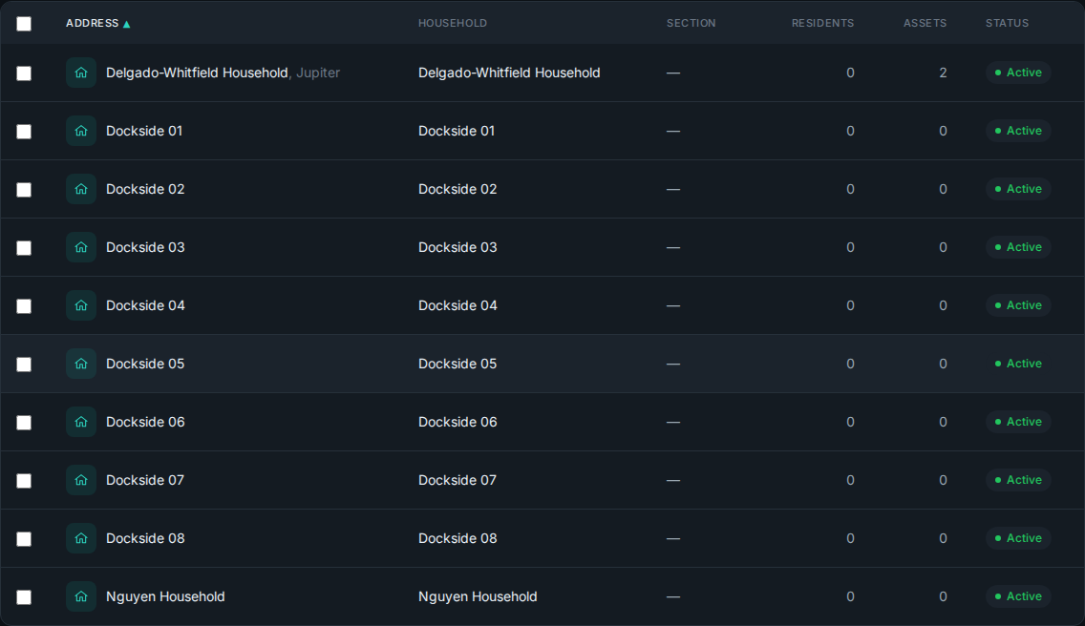
Task: Select the Dockside 08 row checkbox
Action: click(24, 539)
